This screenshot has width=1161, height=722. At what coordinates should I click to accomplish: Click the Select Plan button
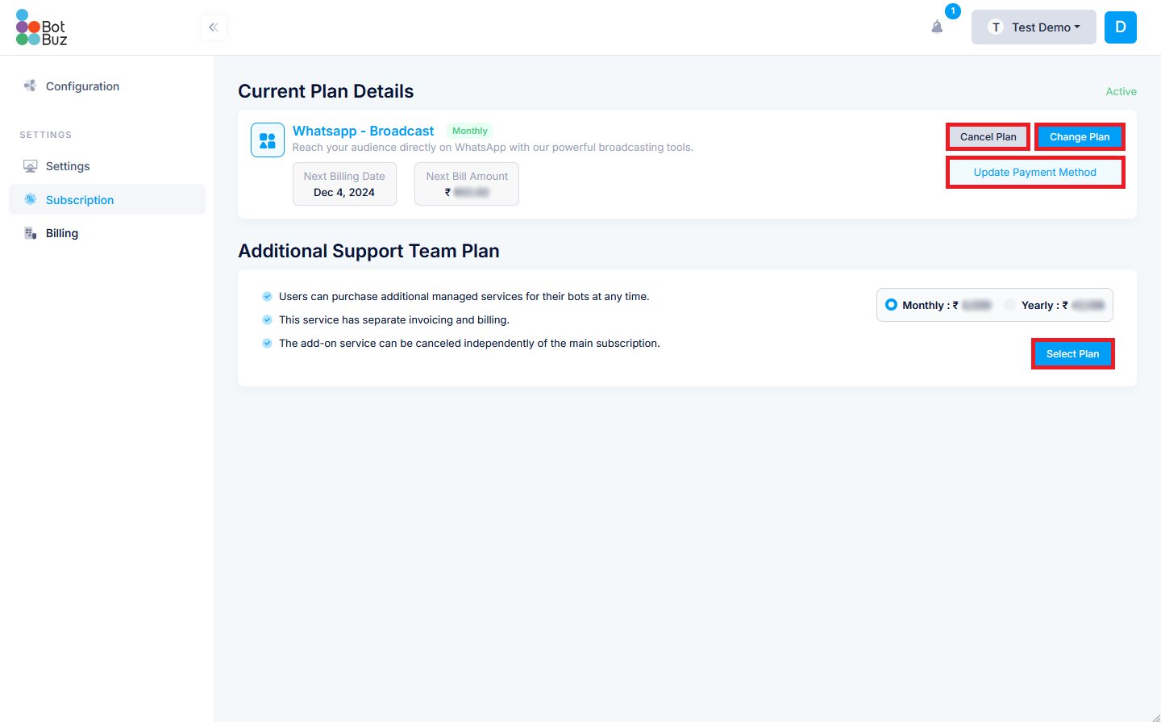(x=1072, y=354)
